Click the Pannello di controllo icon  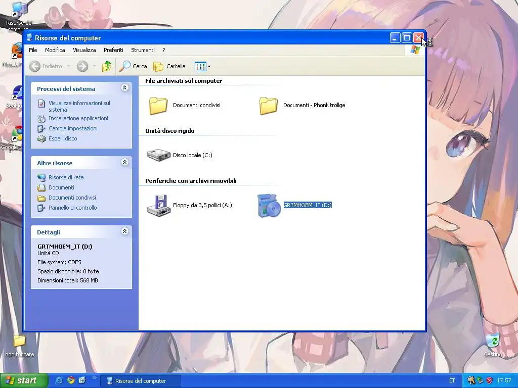[x=41, y=208]
